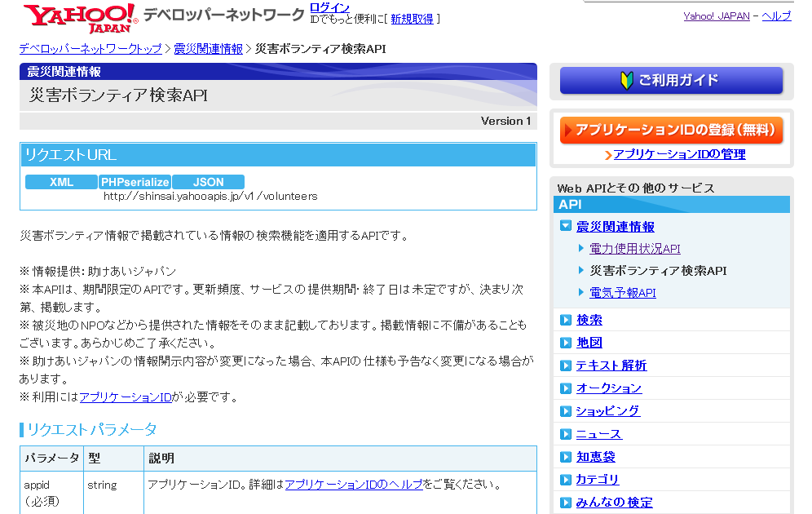This screenshot has width=812, height=514.
Task: Click 災害ボランティア検索API in sidebar list
Action: coord(658,271)
